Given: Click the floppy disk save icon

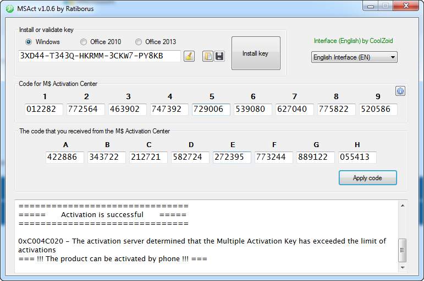Looking at the screenshot, I should tap(219, 56).
